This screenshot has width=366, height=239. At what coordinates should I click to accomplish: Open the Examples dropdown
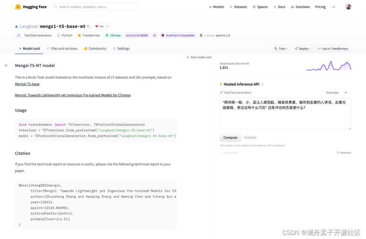(x=337, y=93)
